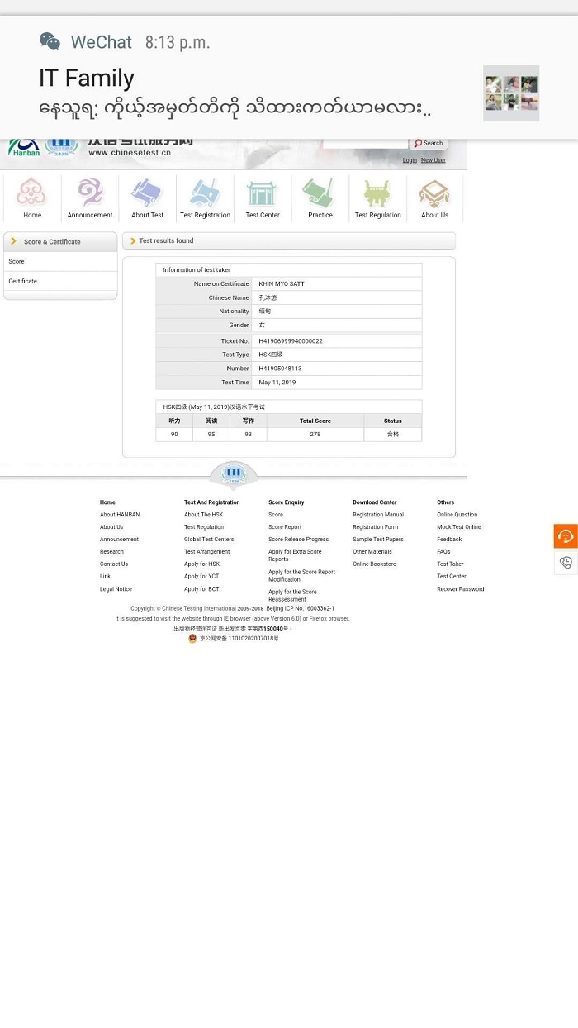The width and height of the screenshot is (578, 1028).
Task: Click the About Us icon
Action: 434,194
